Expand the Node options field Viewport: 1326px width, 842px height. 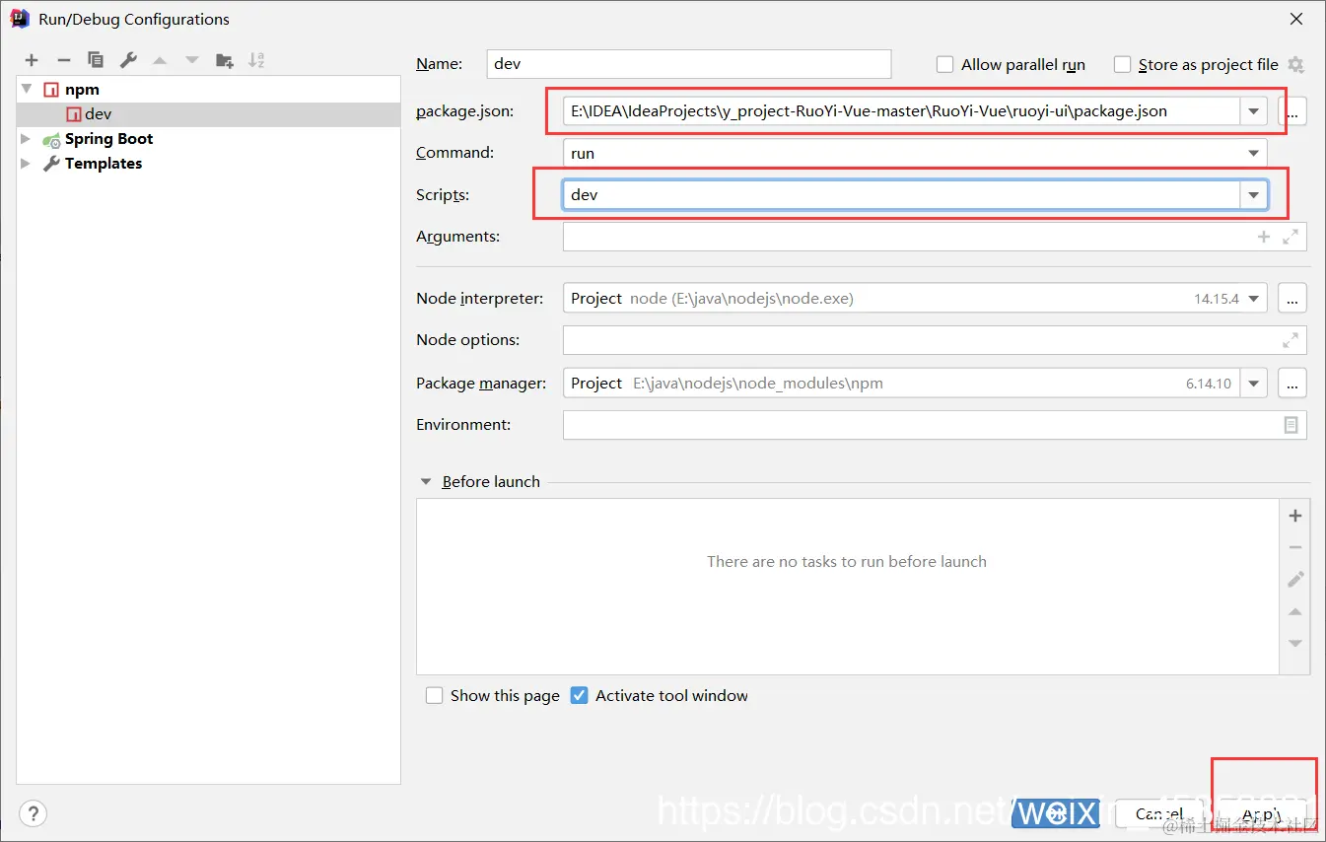point(1291,340)
